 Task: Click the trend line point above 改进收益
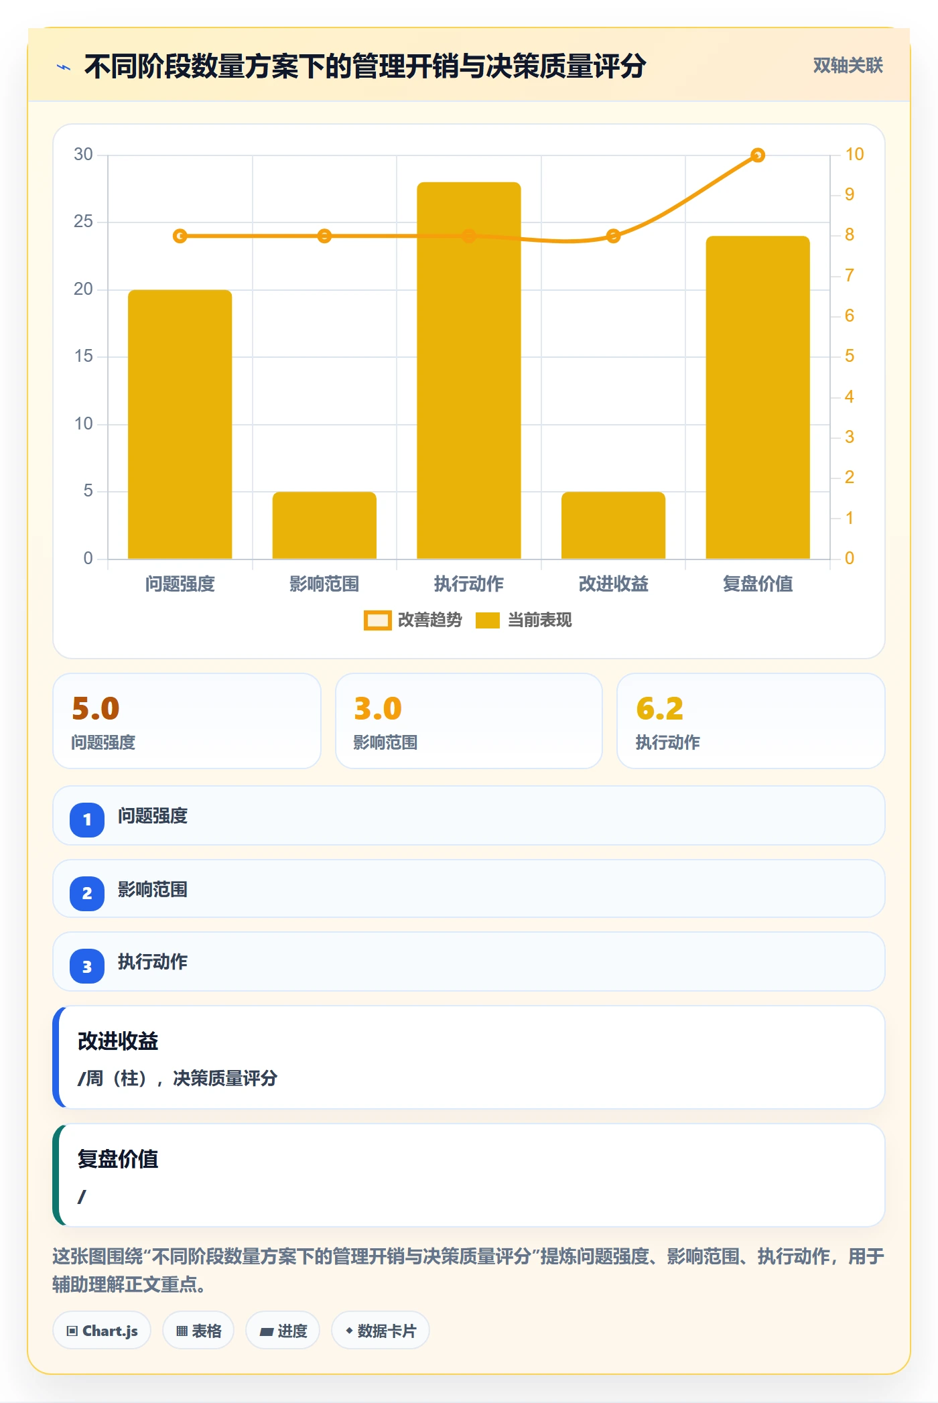coord(613,236)
